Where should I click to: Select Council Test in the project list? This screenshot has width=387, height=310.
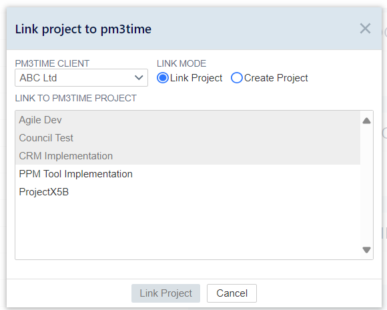[x=187, y=138]
